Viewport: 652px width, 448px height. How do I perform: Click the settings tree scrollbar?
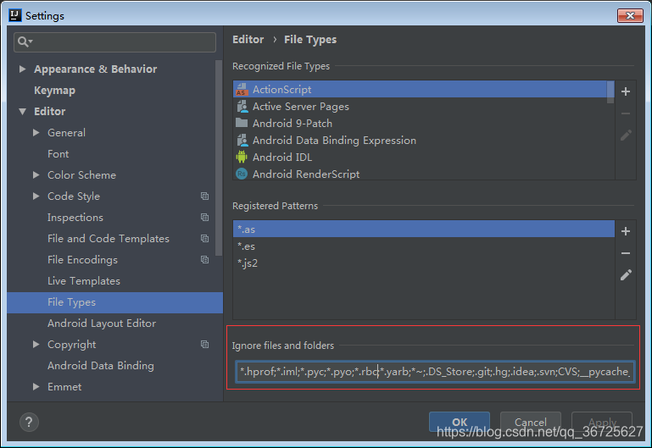(x=219, y=158)
